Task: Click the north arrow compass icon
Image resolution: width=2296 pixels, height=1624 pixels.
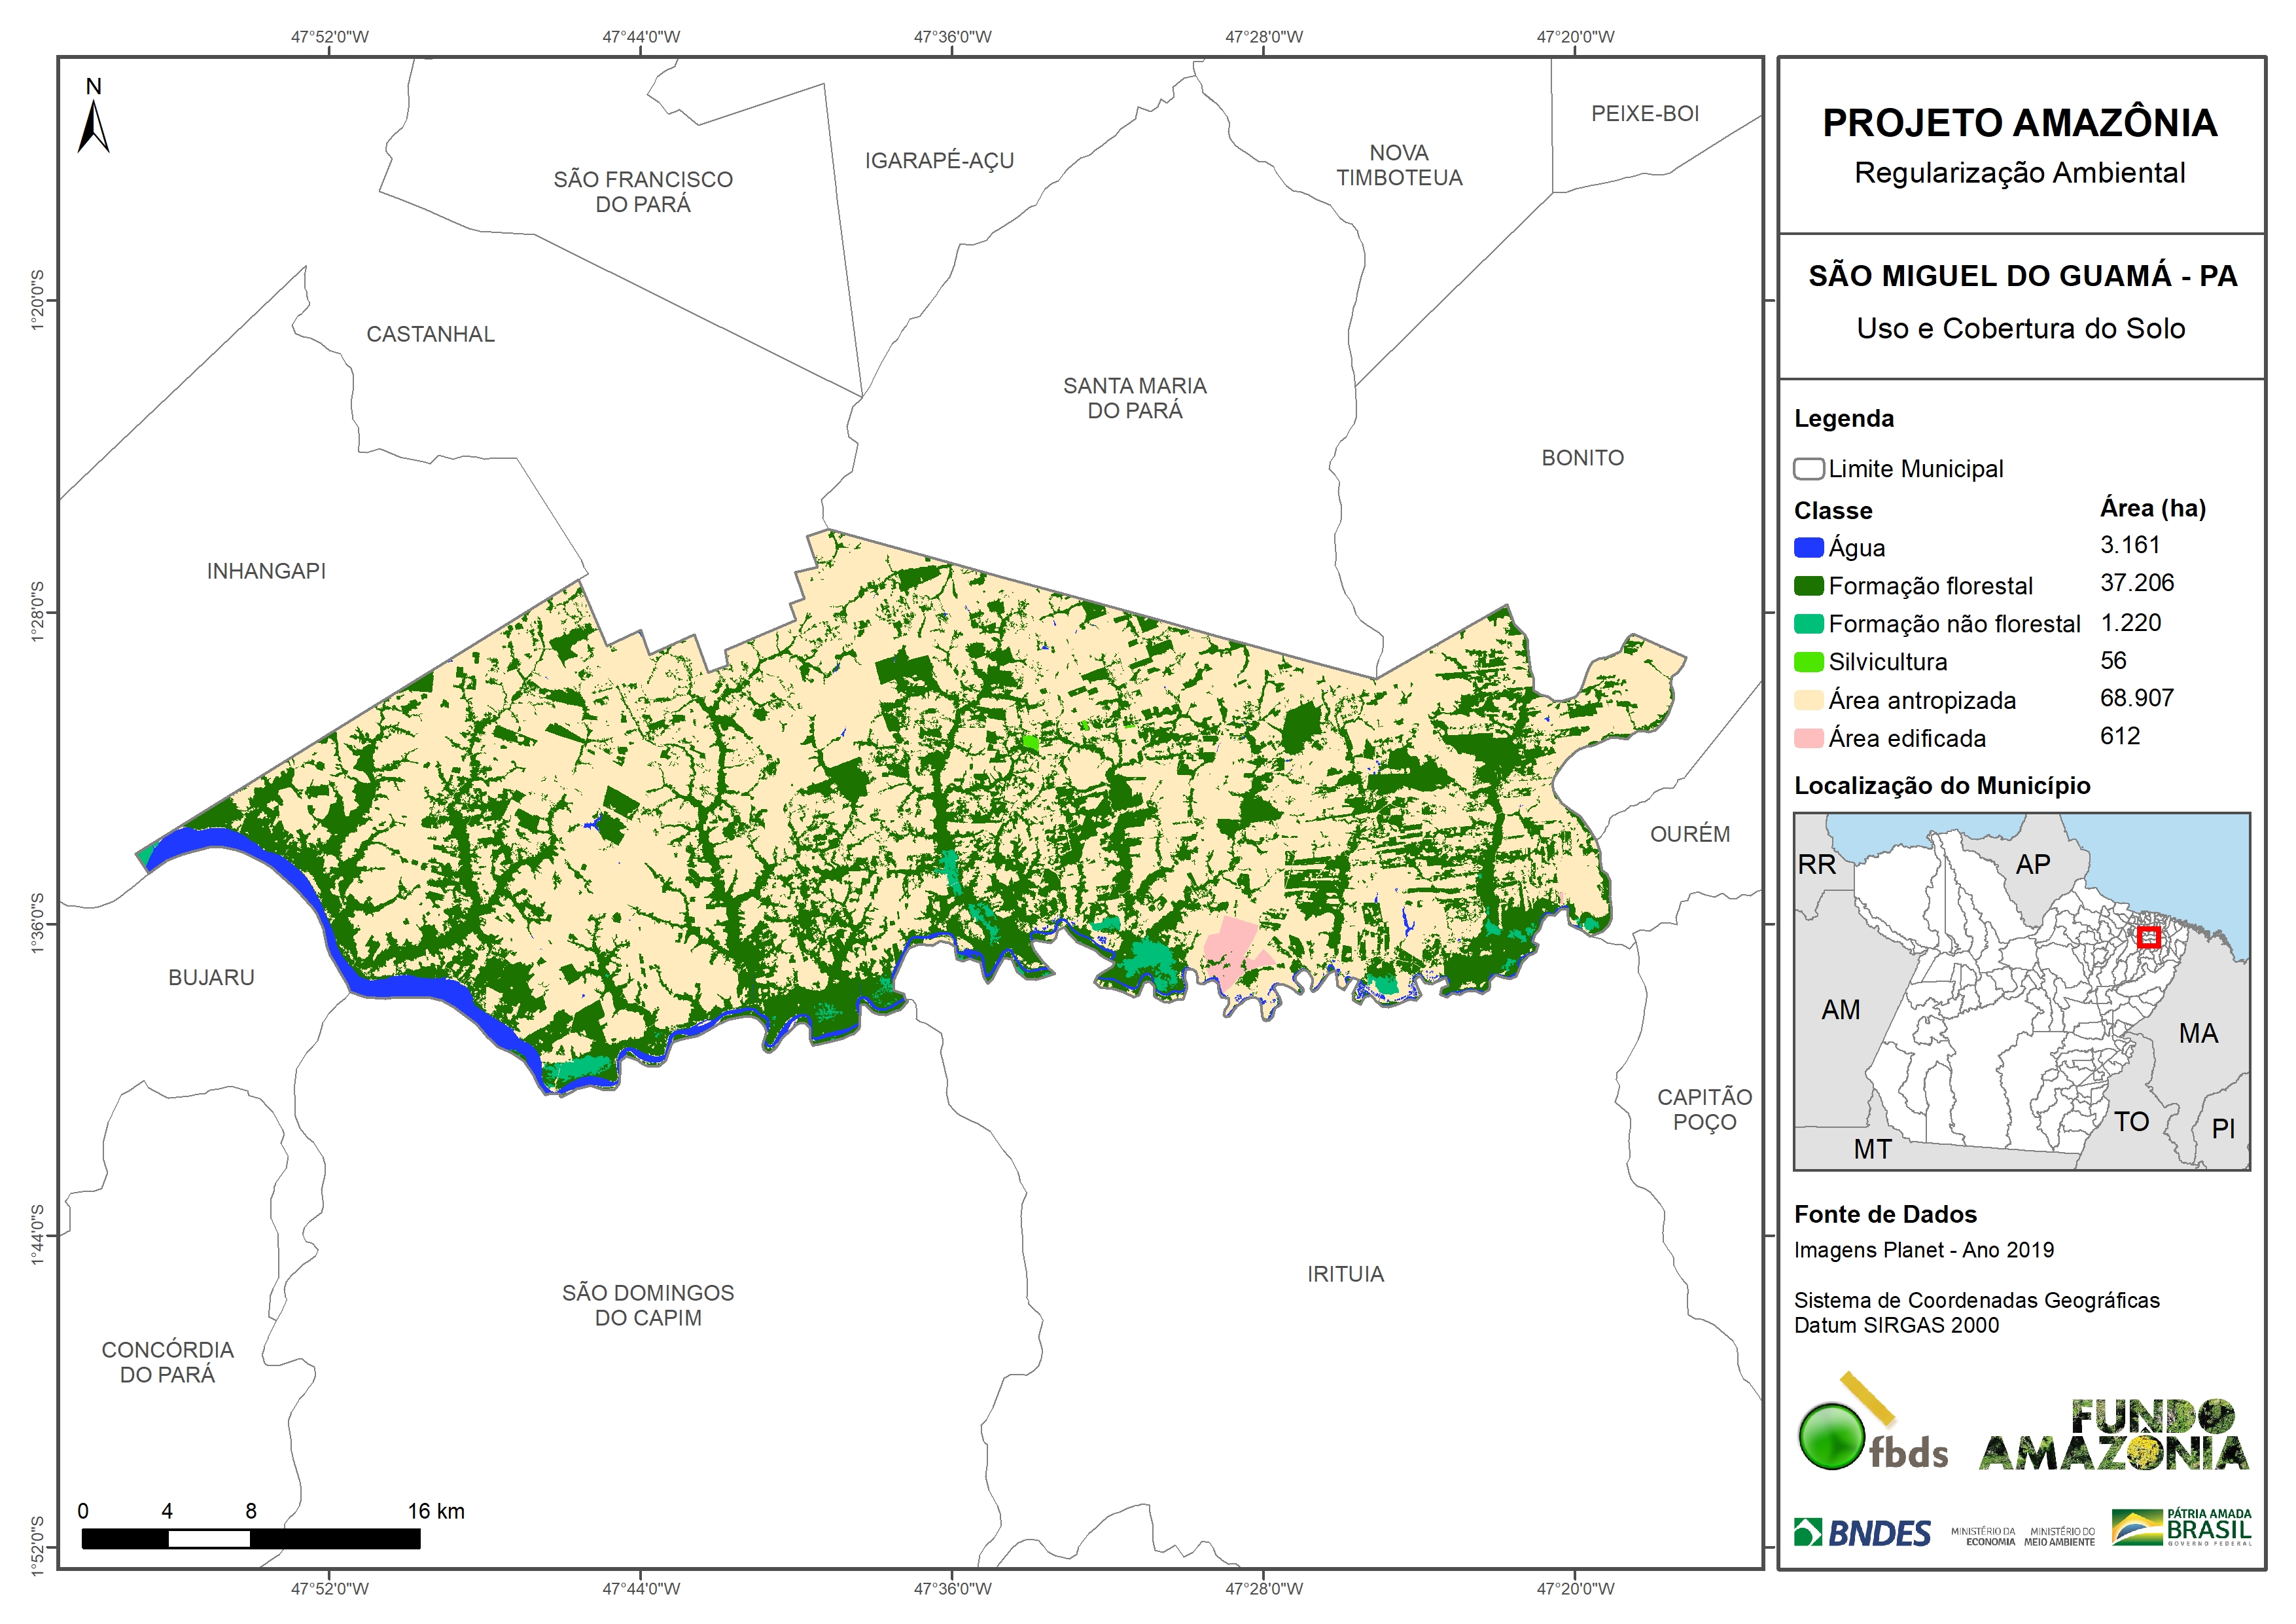Action: pyautogui.click(x=93, y=121)
